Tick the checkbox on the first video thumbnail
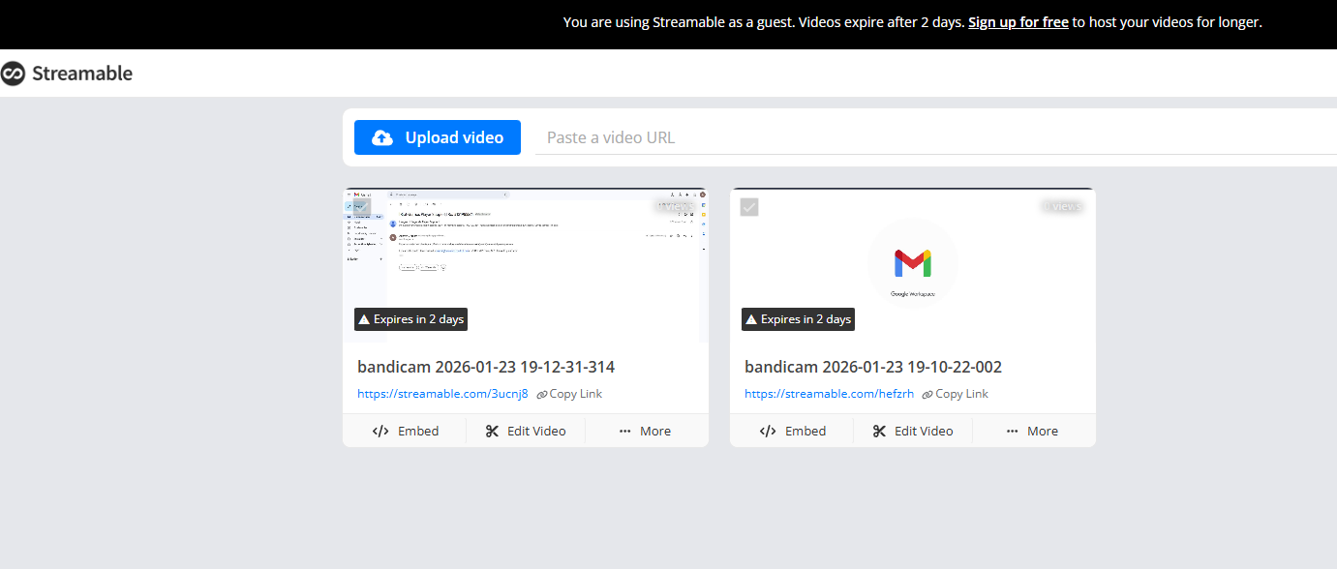This screenshot has height=569, width=1337. click(361, 206)
